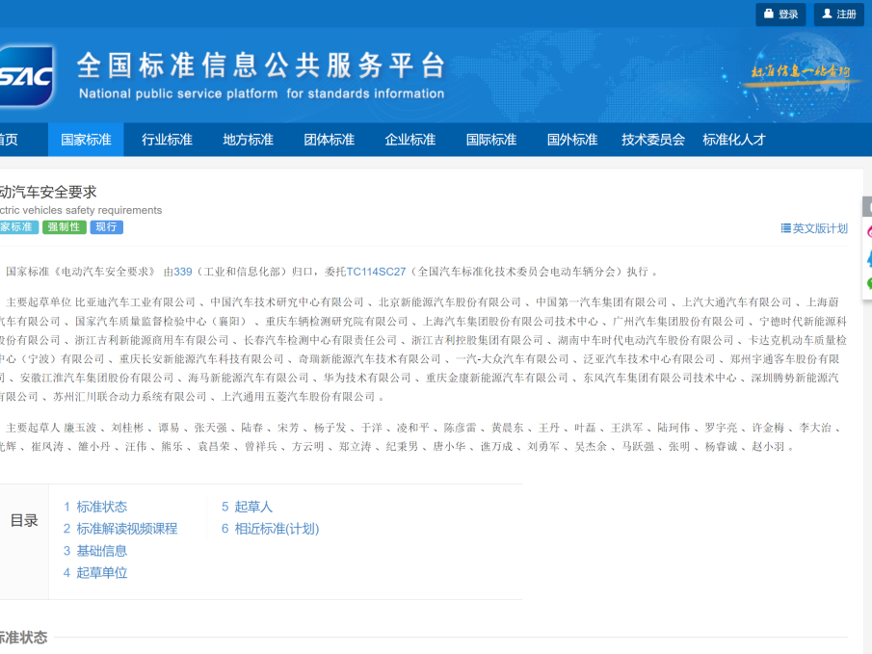Image resolution: width=872 pixels, height=654 pixels.
Task: Jump to 起草单位 in the contents list
Action: point(101,573)
